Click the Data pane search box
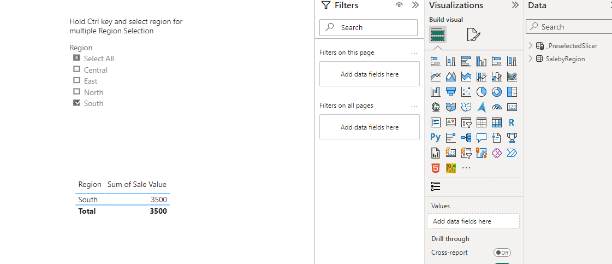 click(x=569, y=27)
